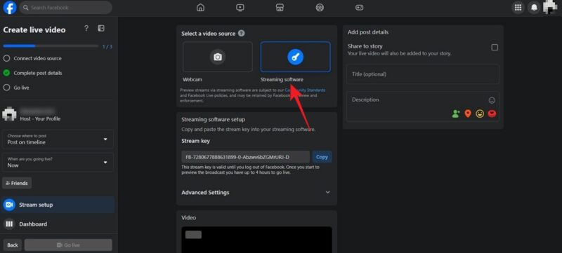Open the When are you going live dropdown
The width and height of the screenshot is (562, 253).
[58, 162]
